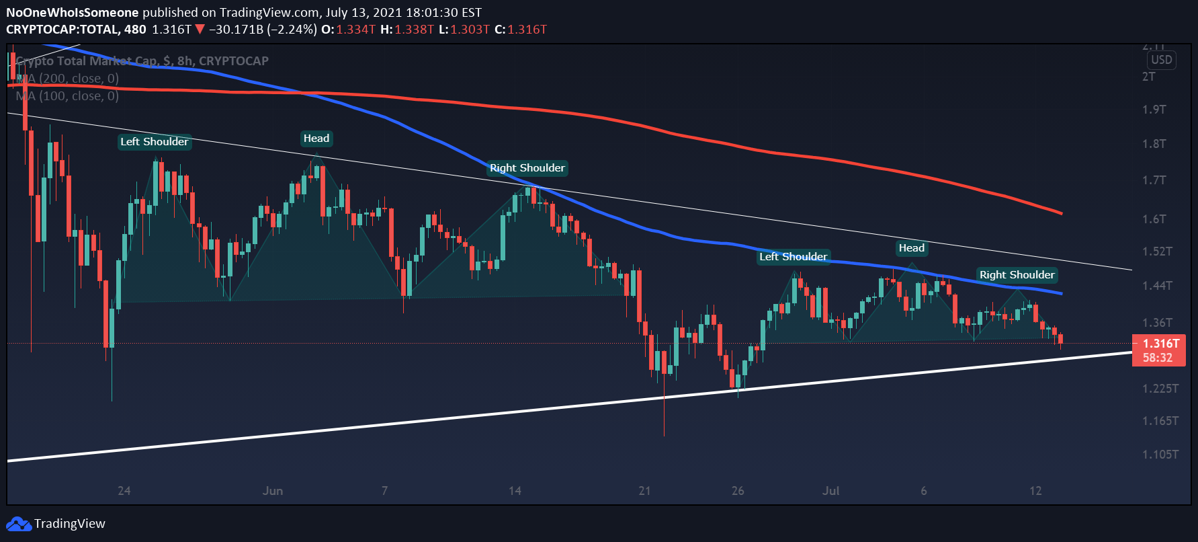
Task: Click the Jul date on time axis
Action: 830,491
